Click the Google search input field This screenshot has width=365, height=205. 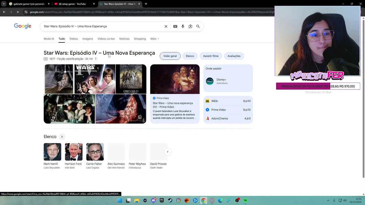[x=103, y=26]
